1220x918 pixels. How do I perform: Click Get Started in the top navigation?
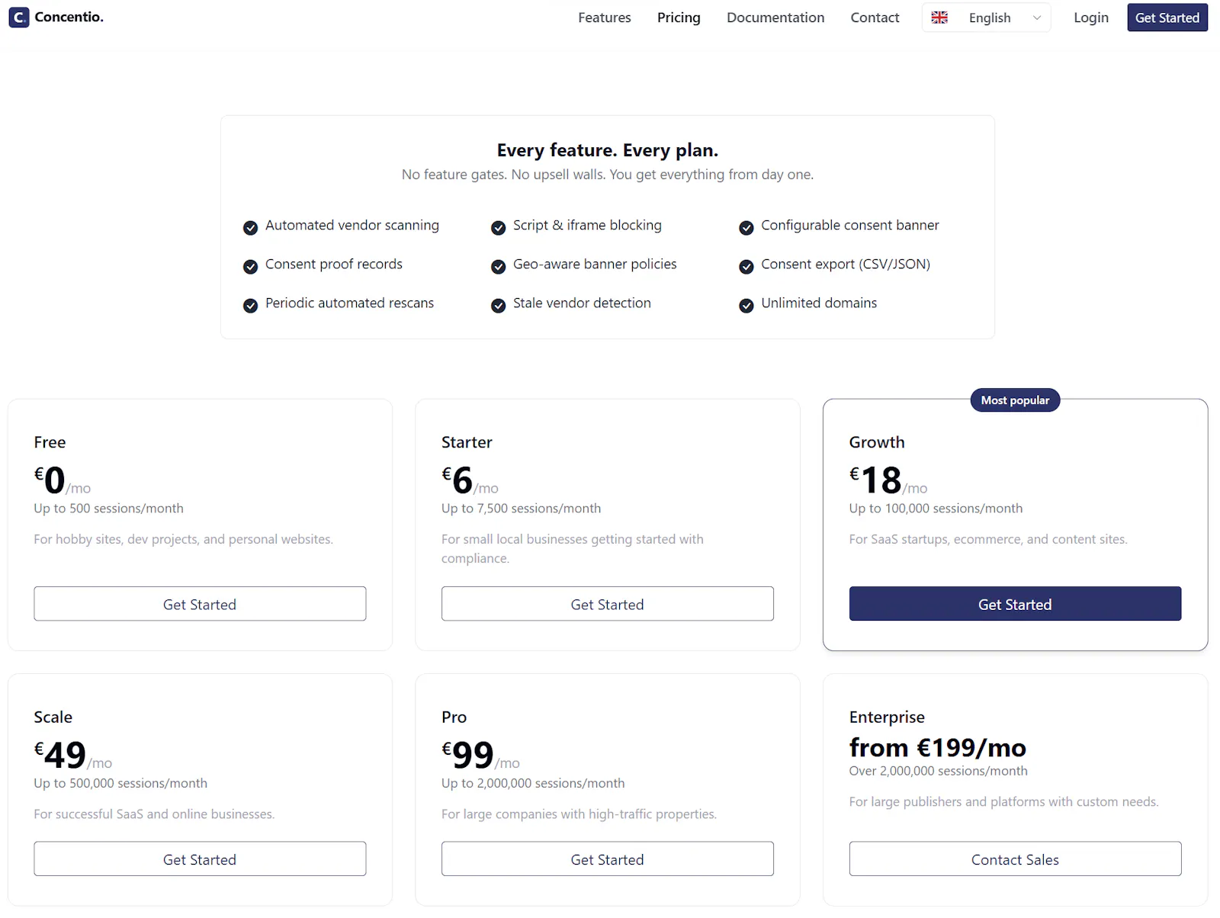click(1167, 18)
